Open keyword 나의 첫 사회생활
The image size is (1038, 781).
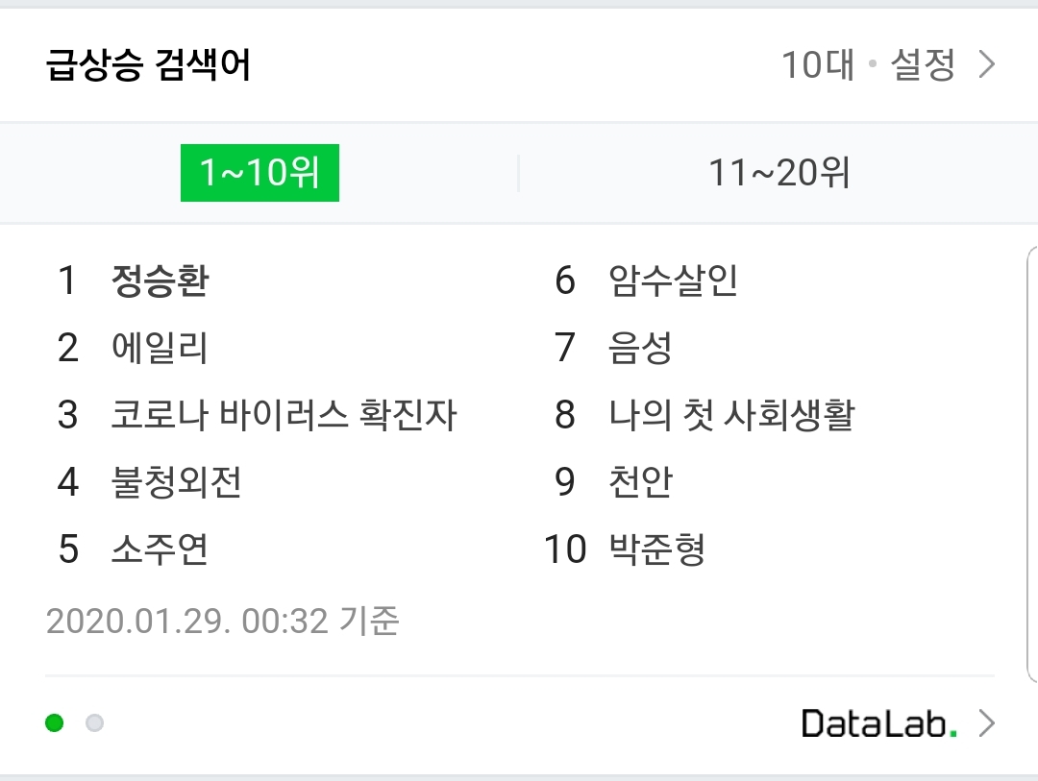click(732, 415)
